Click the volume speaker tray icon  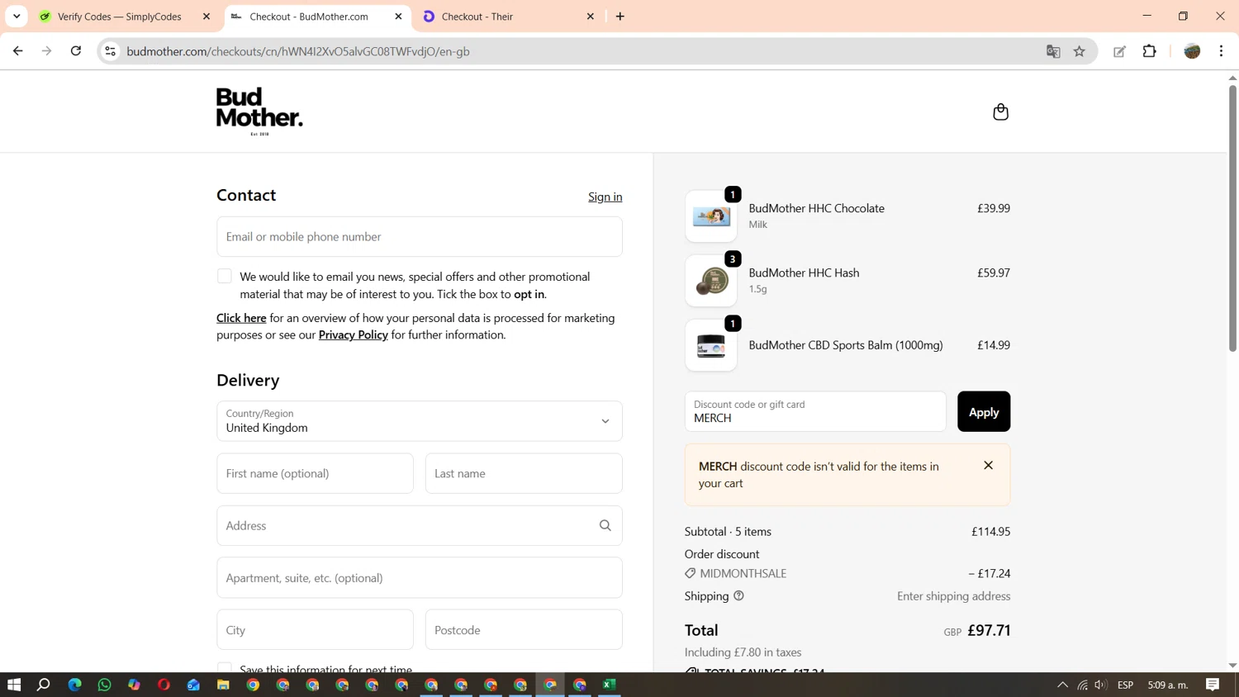point(1101,685)
